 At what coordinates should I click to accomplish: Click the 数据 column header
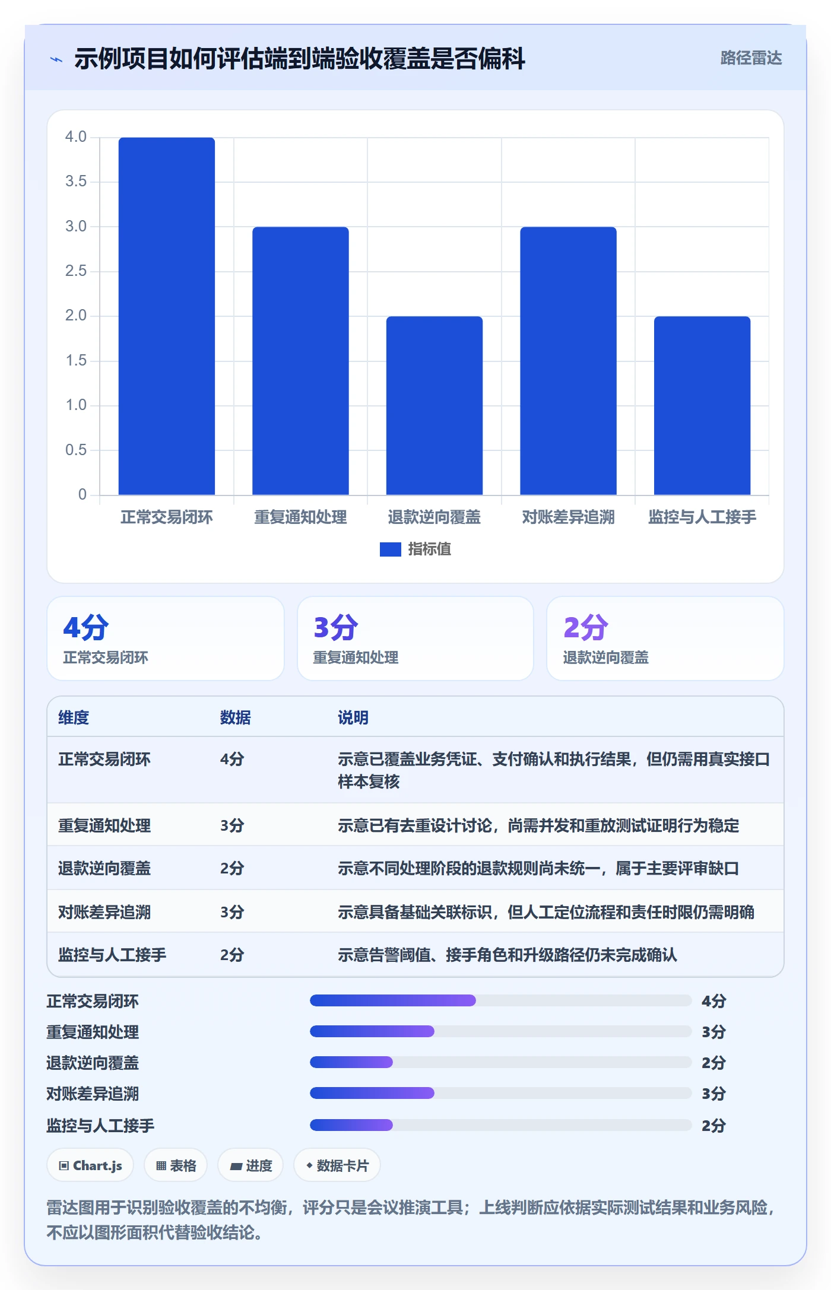(236, 717)
